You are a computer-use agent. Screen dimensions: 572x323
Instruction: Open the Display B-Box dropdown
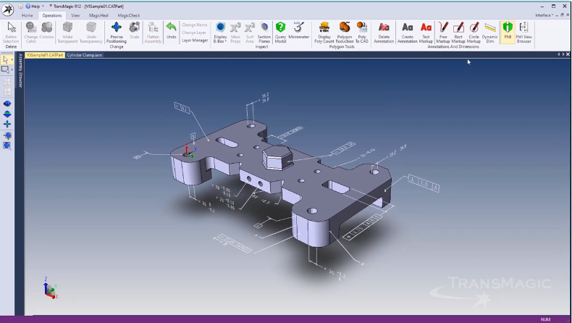click(220, 32)
